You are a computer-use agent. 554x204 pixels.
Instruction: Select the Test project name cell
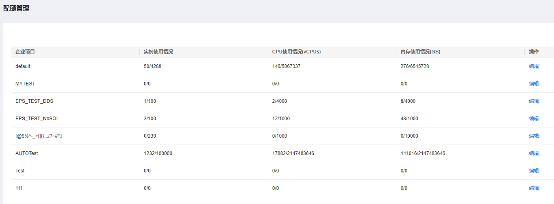20,171
